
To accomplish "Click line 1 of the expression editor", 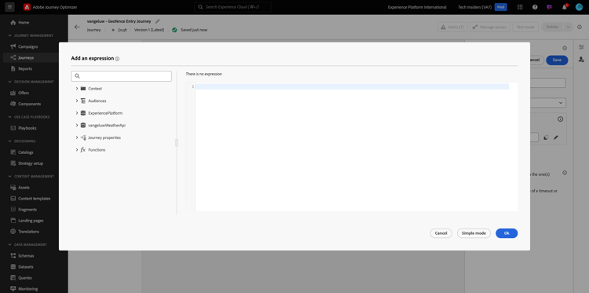I will point(352,86).
